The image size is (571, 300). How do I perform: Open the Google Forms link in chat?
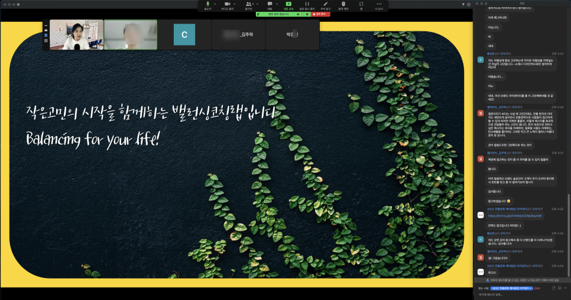[x=515, y=216]
